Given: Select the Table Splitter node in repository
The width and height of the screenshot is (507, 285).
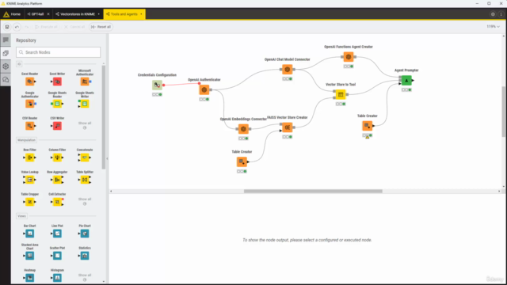Looking at the screenshot, I should (x=85, y=180).
